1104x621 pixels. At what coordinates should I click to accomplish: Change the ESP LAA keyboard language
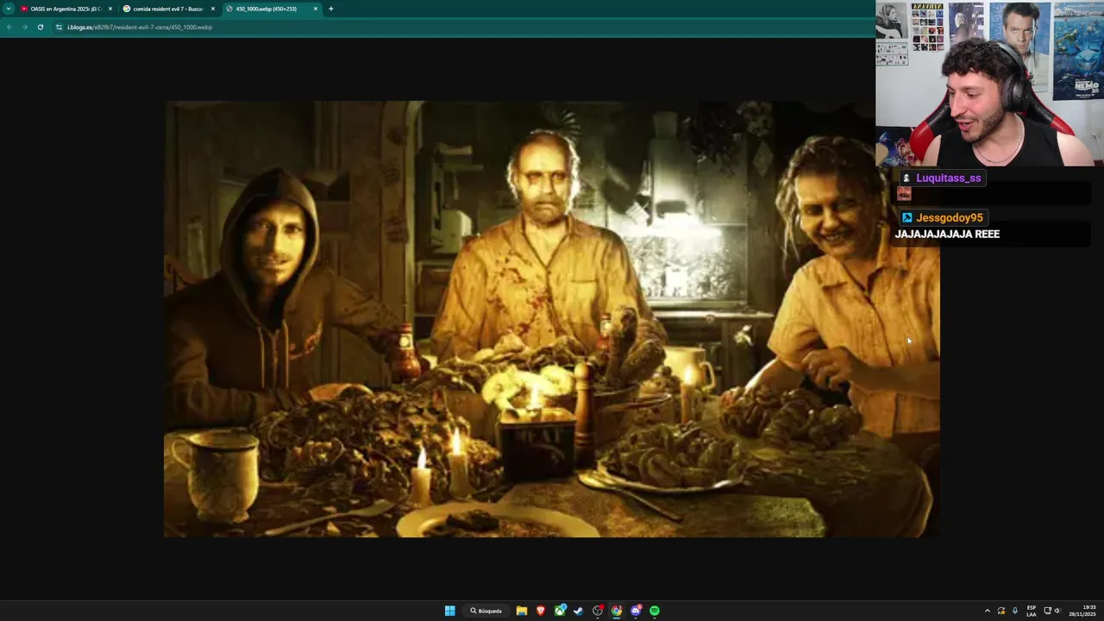point(1032,611)
